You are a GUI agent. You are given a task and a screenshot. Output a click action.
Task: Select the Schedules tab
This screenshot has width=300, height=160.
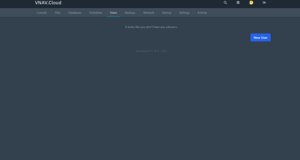[96, 13]
